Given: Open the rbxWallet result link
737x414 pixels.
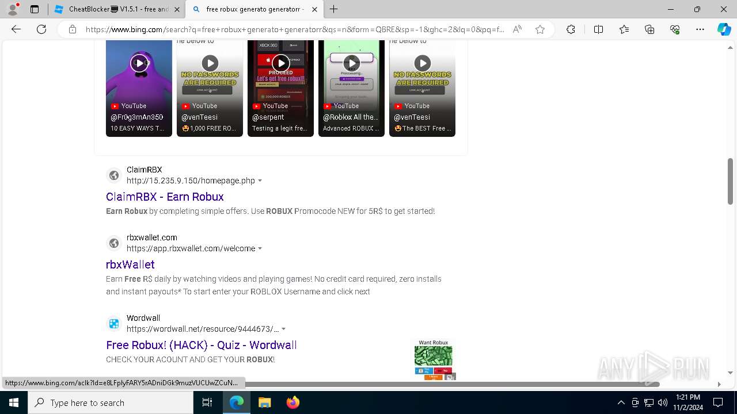Looking at the screenshot, I should coord(130,264).
